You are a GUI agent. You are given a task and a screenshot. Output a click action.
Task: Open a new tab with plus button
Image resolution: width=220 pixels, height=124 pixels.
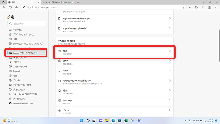pyautogui.click(x=78, y=2)
